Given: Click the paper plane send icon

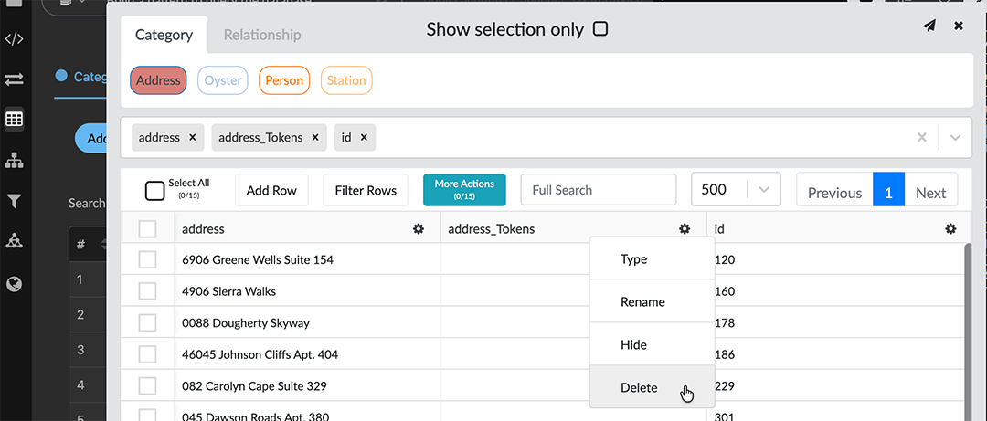Looking at the screenshot, I should (x=929, y=26).
